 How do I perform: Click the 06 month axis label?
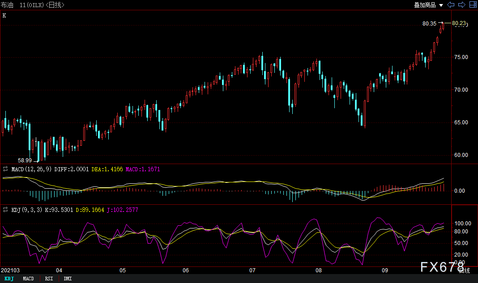pos(186,270)
